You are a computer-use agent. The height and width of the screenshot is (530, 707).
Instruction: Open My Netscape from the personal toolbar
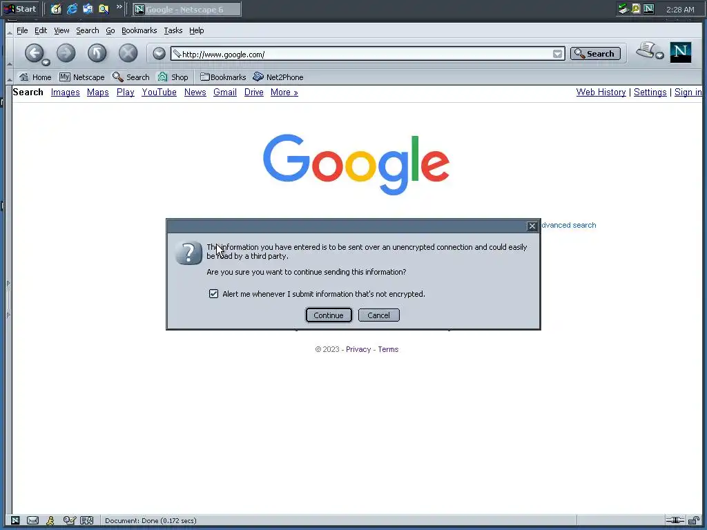(81, 77)
